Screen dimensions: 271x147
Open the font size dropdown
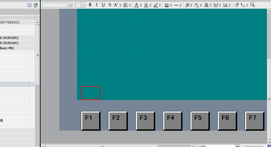[x=83, y=5]
